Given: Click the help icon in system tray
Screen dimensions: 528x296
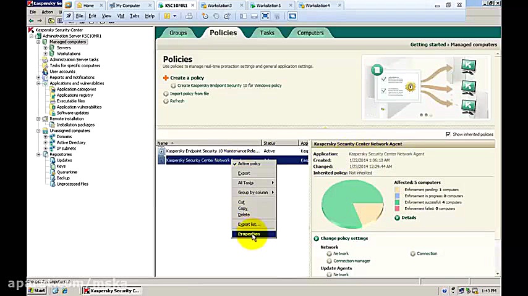Looking at the screenshot, I should pyautogui.click(x=445, y=290).
